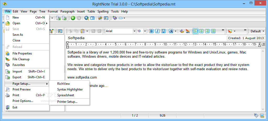Screen dimensions: 268x121
Task: Expand the chevron after highlighter brush dropdown
Action: pos(245,30)
